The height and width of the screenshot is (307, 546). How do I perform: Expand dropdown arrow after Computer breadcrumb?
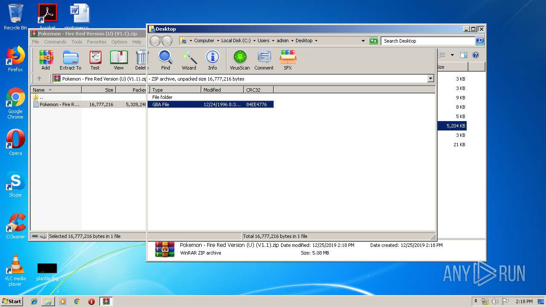pos(218,41)
